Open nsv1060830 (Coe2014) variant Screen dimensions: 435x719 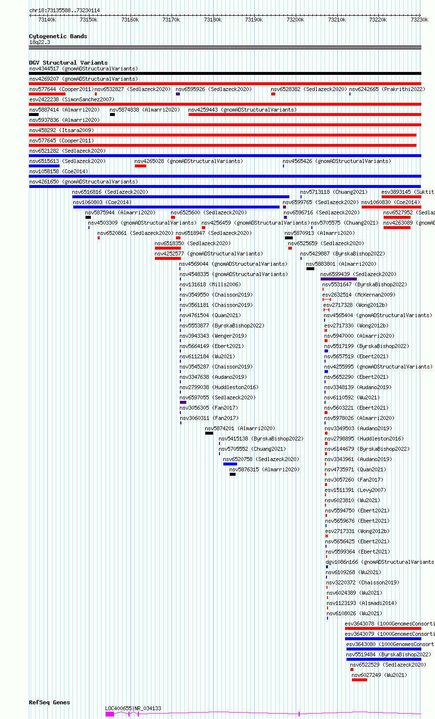pyautogui.click(x=391, y=203)
